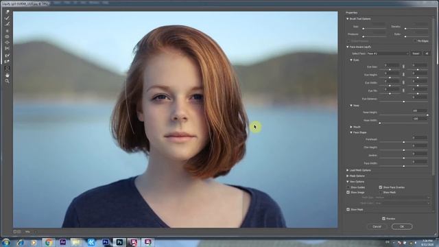Select the Reconstruct tool
The height and width of the screenshot is (247, 439).
[8, 18]
